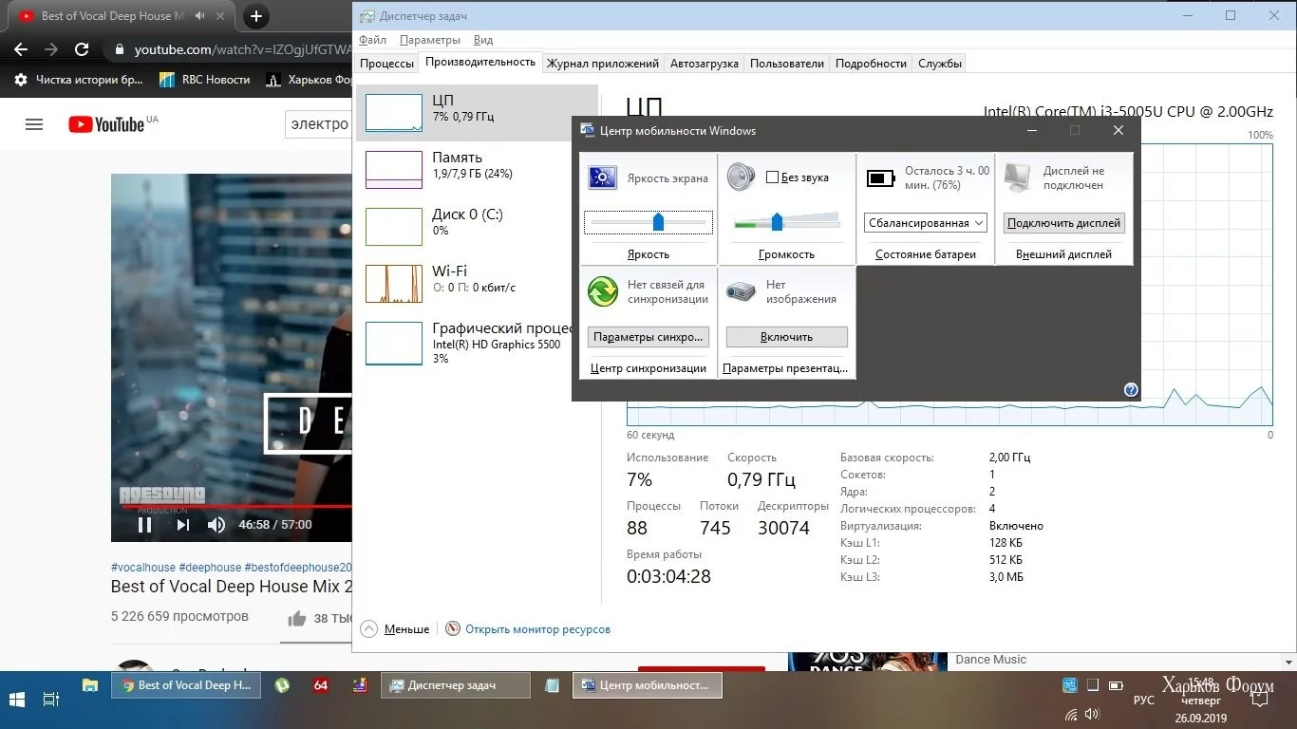This screenshot has width=1297, height=729.
Task: Click the screen brightness slider handle
Action: (x=658, y=222)
